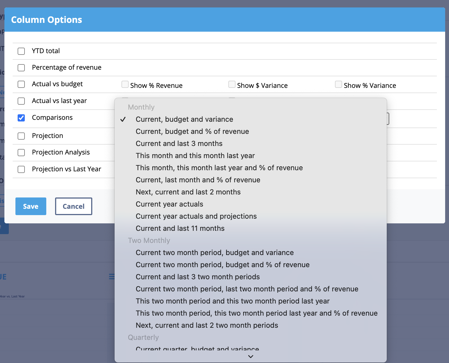Image resolution: width=449 pixels, height=363 pixels.
Task: Enable Projection vs Last Year
Action: [x=21, y=169]
